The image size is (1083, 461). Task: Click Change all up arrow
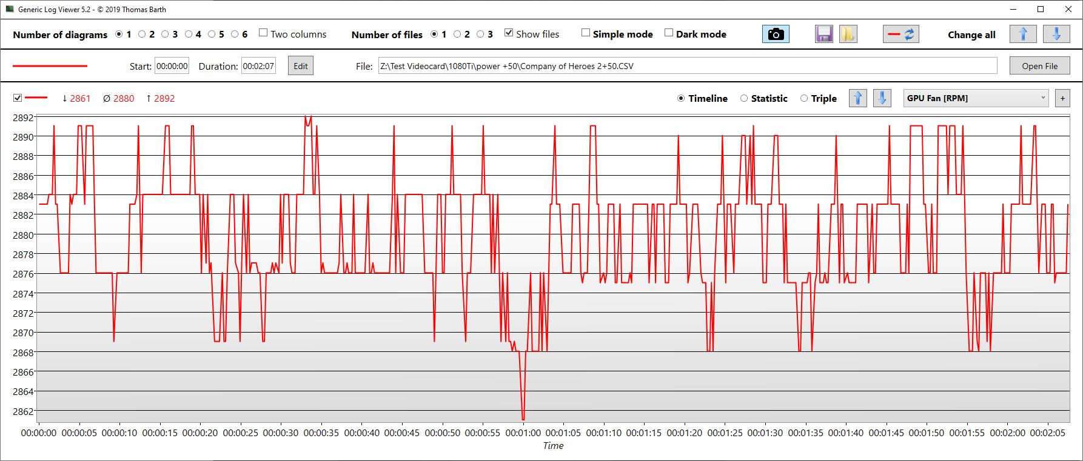(1023, 34)
